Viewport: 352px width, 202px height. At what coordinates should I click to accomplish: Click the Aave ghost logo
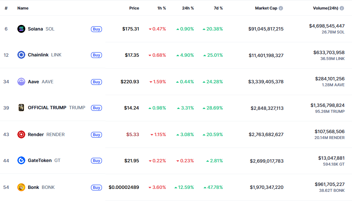(x=21, y=82)
